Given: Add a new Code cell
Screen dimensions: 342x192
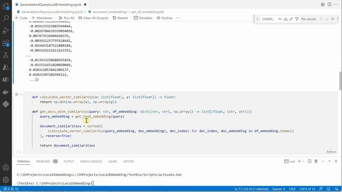Looking at the screenshot, I should (x=21, y=18).
